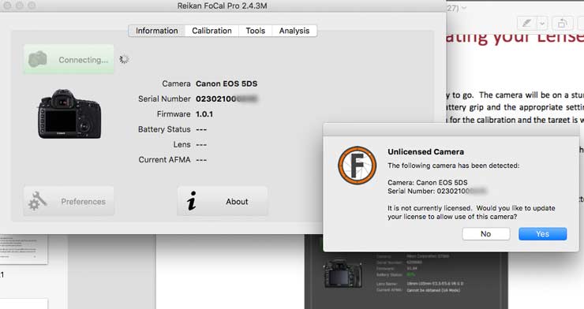584x309 pixels.
Task: Click the FoCal orange F logo icon
Action: (357, 165)
